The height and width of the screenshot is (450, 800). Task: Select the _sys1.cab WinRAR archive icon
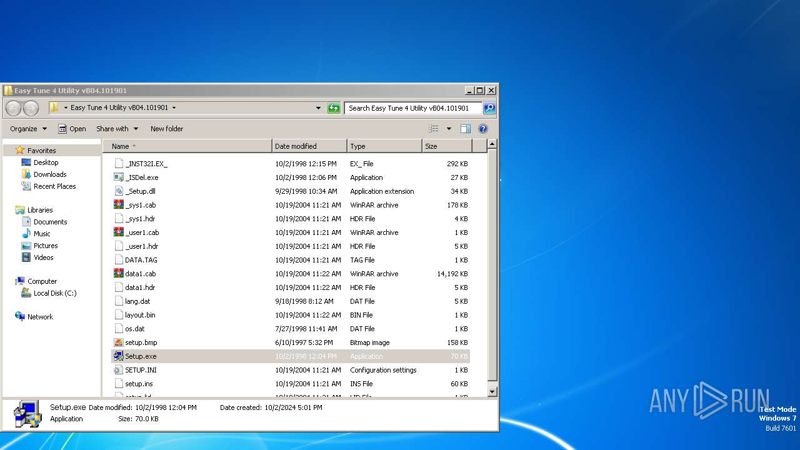click(x=119, y=205)
